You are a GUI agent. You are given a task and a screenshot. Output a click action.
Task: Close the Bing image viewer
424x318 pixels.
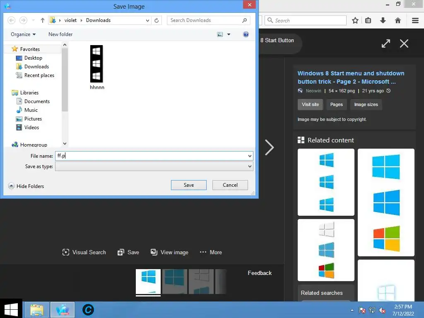pos(404,43)
